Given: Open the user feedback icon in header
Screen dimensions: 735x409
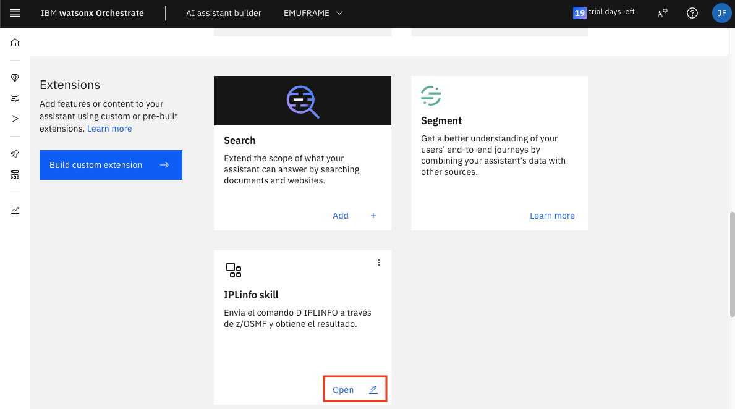Looking at the screenshot, I should (662, 13).
